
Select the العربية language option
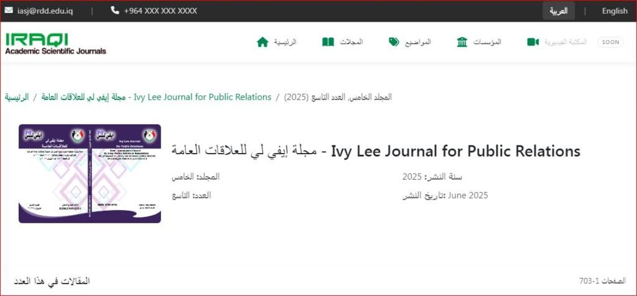[x=558, y=11]
